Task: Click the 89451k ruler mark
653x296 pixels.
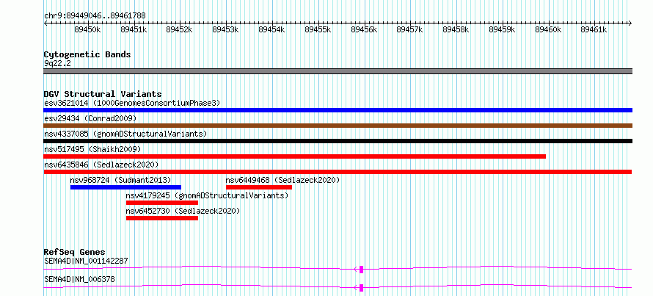Action: (134, 29)
